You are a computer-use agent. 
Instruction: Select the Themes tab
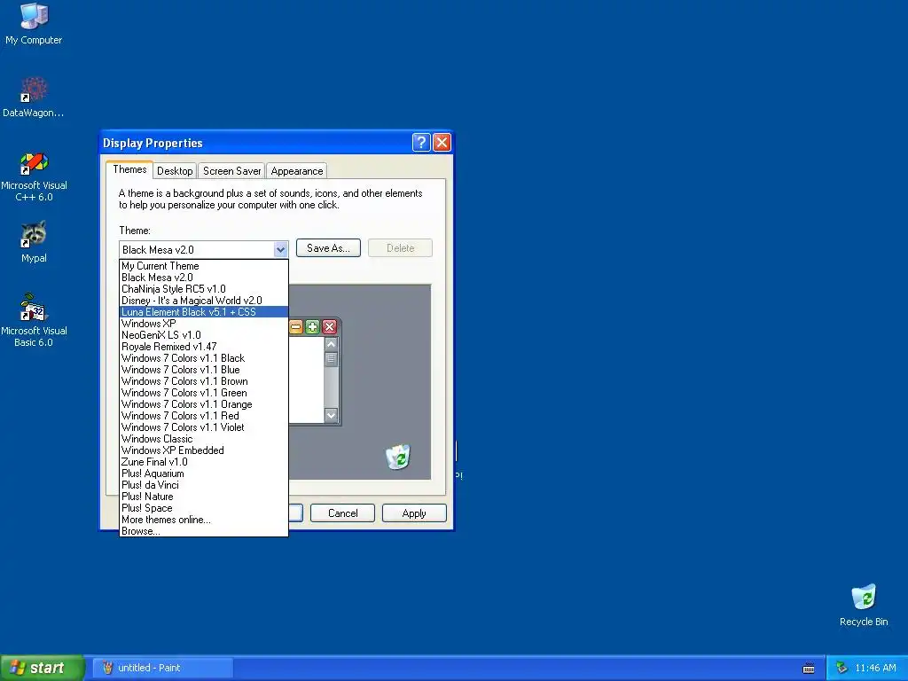129,169
